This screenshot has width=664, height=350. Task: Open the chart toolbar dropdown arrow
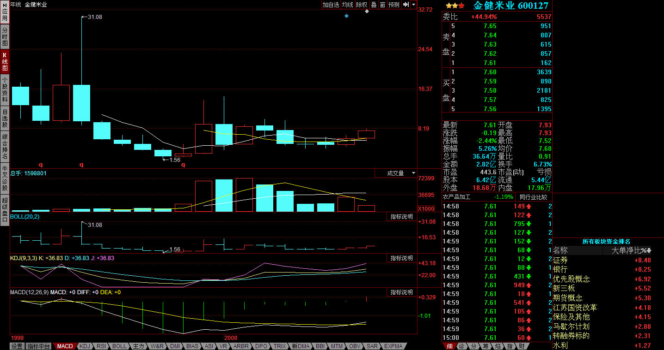(413, 5)
